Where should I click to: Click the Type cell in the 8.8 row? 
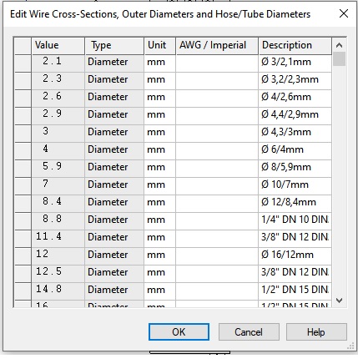tap(114, 221)
